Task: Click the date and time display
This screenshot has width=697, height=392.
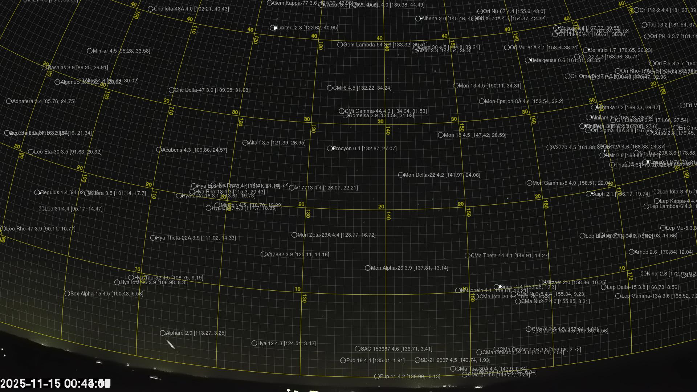Action: pyautogui.click(x=55, y=384)
